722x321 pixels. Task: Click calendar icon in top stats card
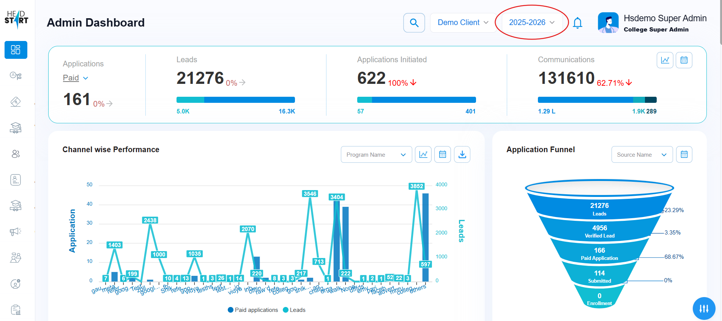point(684,60)
